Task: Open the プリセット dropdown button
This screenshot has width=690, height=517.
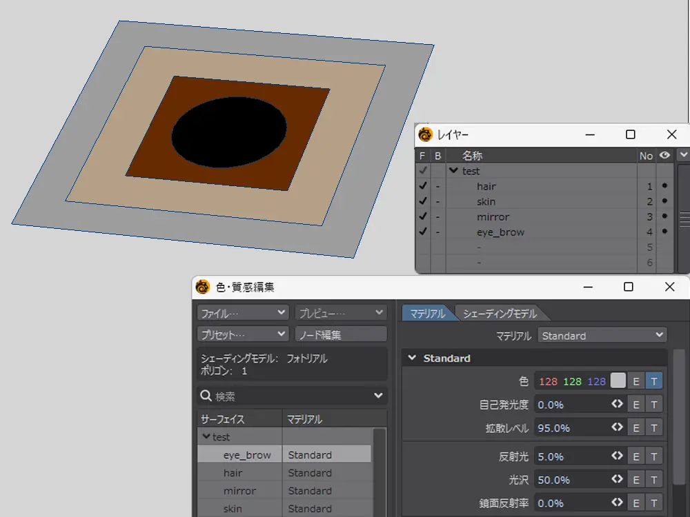Action: (243, 334)
